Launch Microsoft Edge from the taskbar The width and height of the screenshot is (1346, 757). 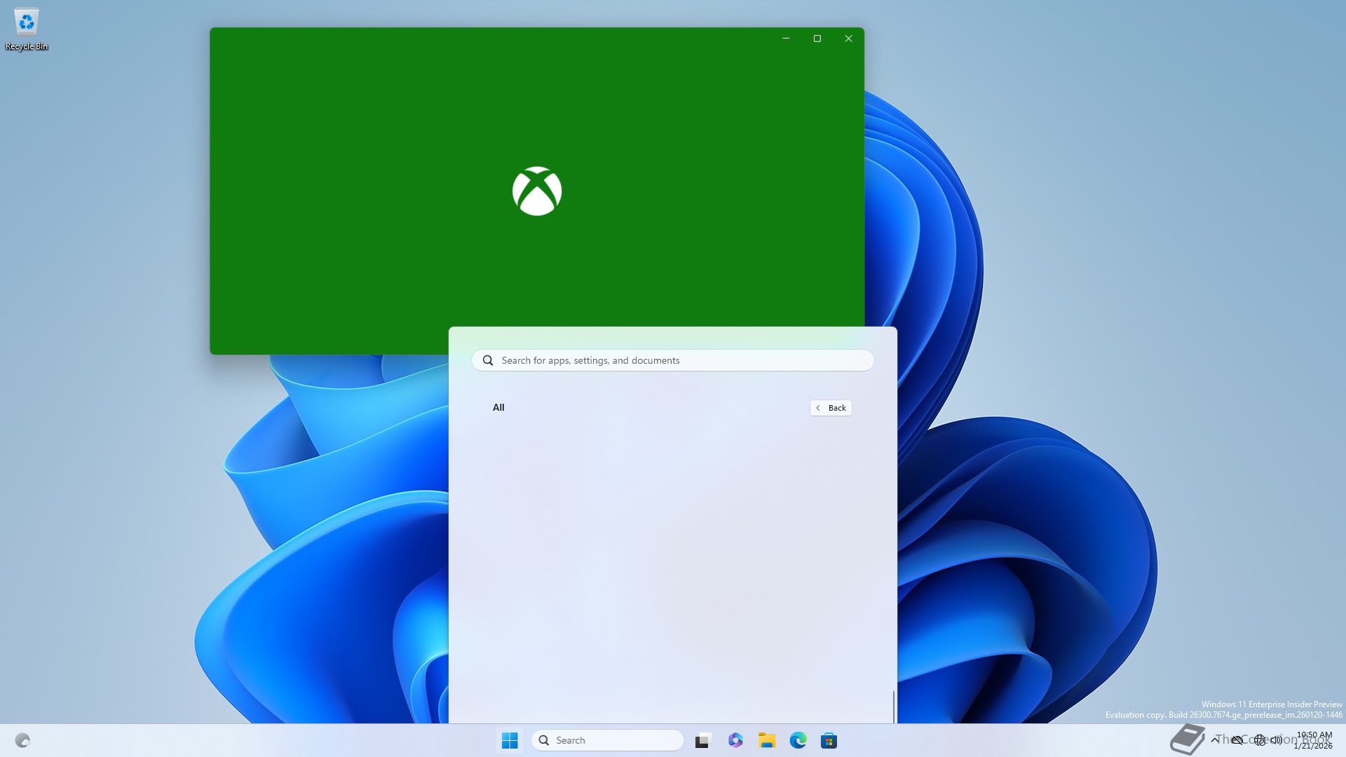coord(798,740)
